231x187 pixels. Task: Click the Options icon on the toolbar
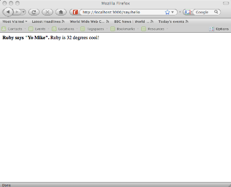[212, 29]
